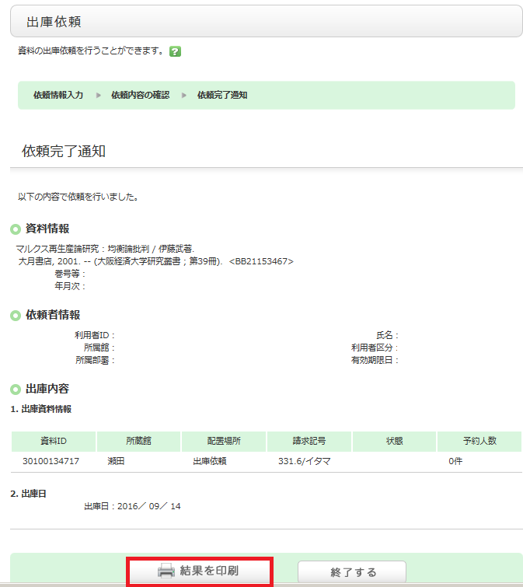Click the 予約人数 column header
Viewport: 523px width, 587px height.
click(x=478, y=441)
